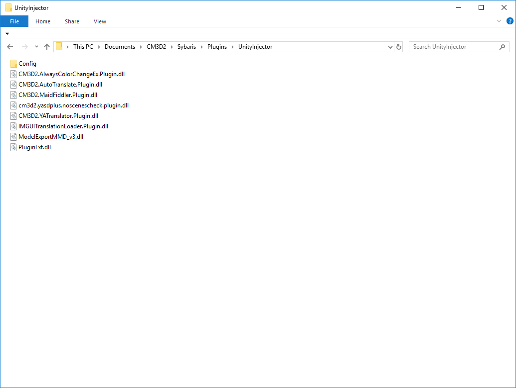Go forward with the Forward arrow
Viewport: 516px width, 388px height.
tap(25, 47)
